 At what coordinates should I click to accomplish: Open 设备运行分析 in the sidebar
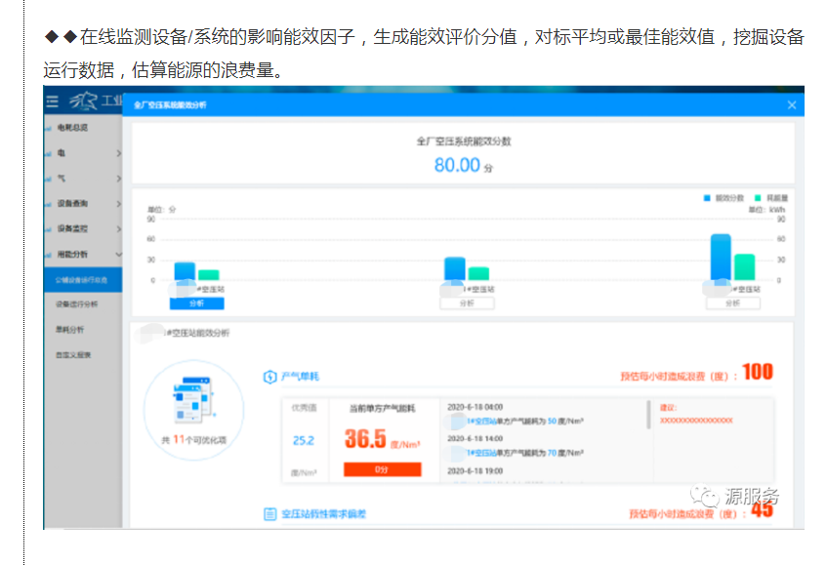tap(76, 304)
